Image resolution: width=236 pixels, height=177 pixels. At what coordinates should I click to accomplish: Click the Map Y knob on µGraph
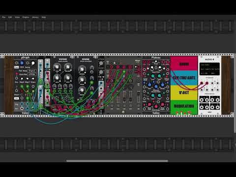[28, 79]
